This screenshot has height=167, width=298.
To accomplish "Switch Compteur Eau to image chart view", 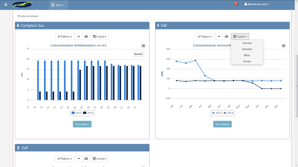I will [x=86, y=37].
